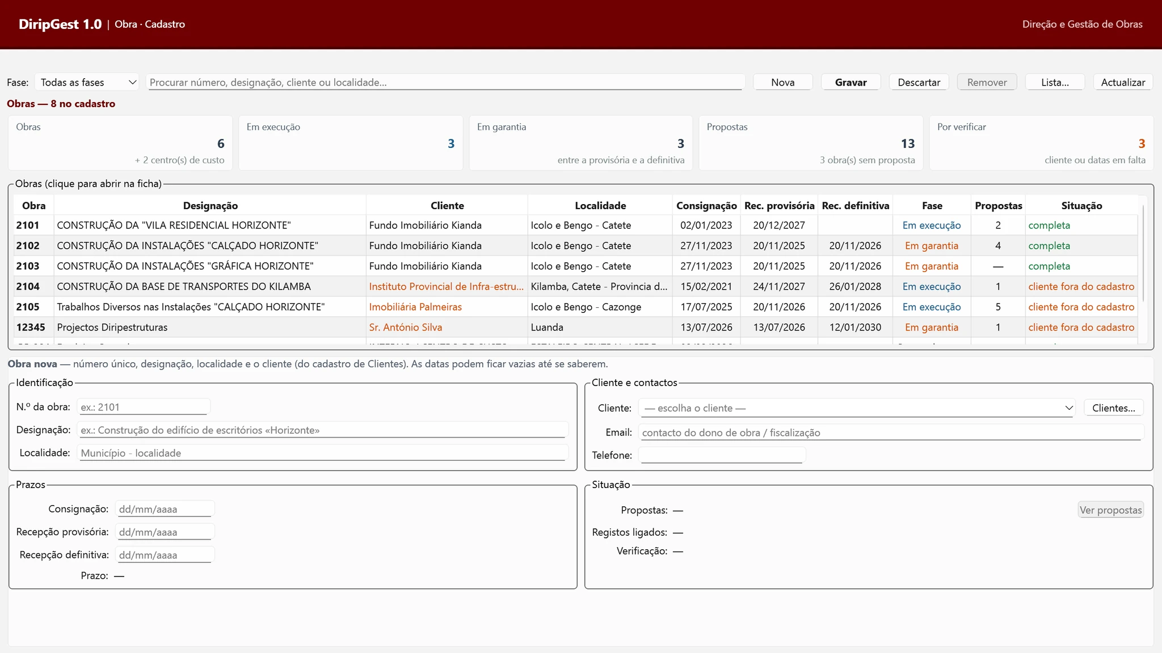The width and height of the screenshot is (1162, 653).
Task: Sort by the Designação column header
Action: click(x=210, y=206)
